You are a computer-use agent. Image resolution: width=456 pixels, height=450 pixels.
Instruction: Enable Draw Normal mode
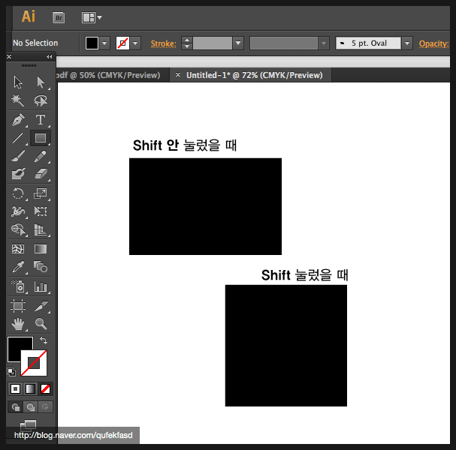tap(16, 407)
